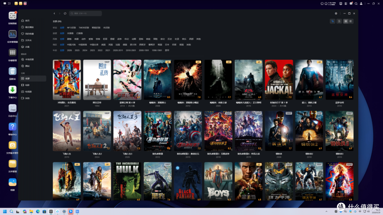Open 爱情公寓4 poster thumbnail

click(x=127, y=80)
